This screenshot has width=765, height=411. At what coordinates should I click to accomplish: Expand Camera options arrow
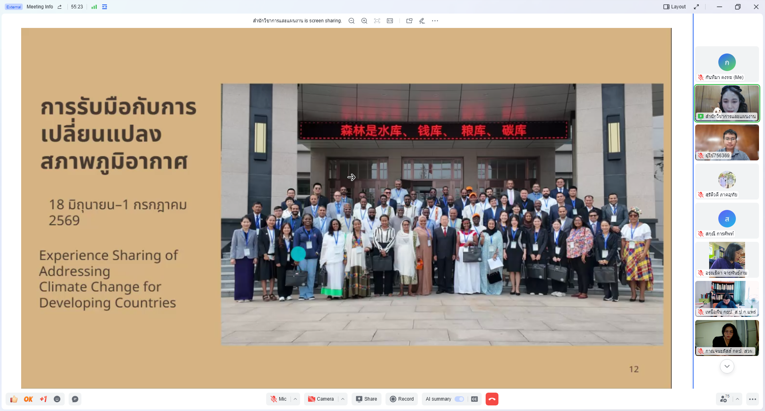pyautogui.click(x=343, y=399)
